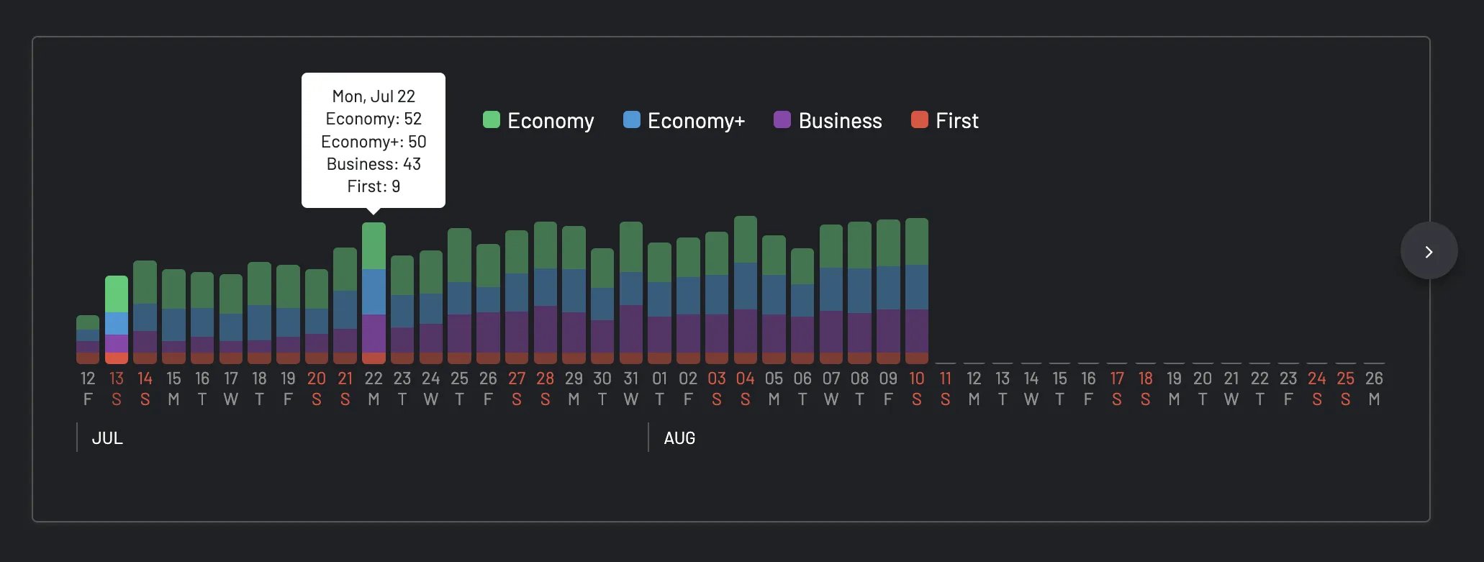
Task: Click the next arrow button
Action: coord(1429,251)
